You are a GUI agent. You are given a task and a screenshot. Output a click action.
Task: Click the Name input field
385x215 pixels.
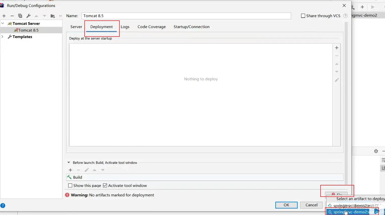(186, 16)
